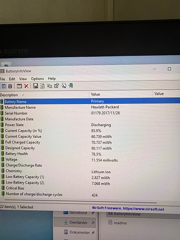Save selected items with floppy disk icon
Screen dimensions: 180x240
(x=35, y=86)
